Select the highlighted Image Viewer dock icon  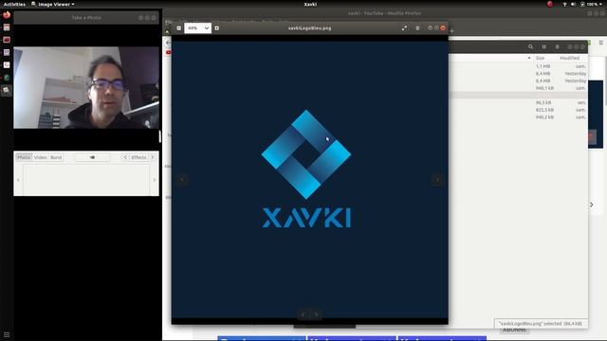[7, 90]
